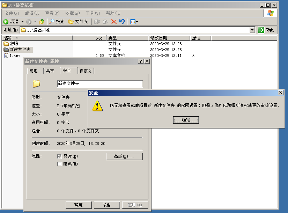Click the Forward navigation icon
This screenshot has height=213, width=288.
tap(29, 21)
